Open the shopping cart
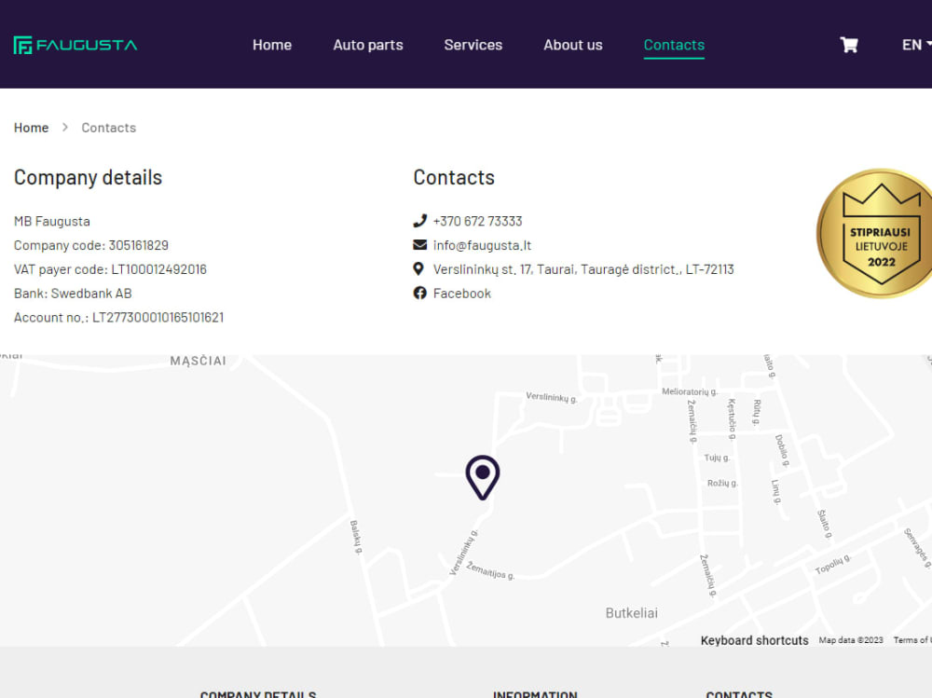Screen dimensions: 932x698 (x=849, y=45)
